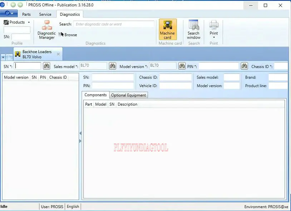
Task: Click the details Sales model field
Action: (x=232, y=77)
